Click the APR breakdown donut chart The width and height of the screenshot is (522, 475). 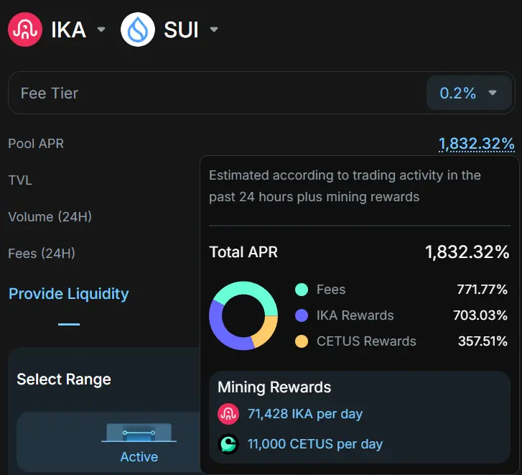click(x=243, y=315)
